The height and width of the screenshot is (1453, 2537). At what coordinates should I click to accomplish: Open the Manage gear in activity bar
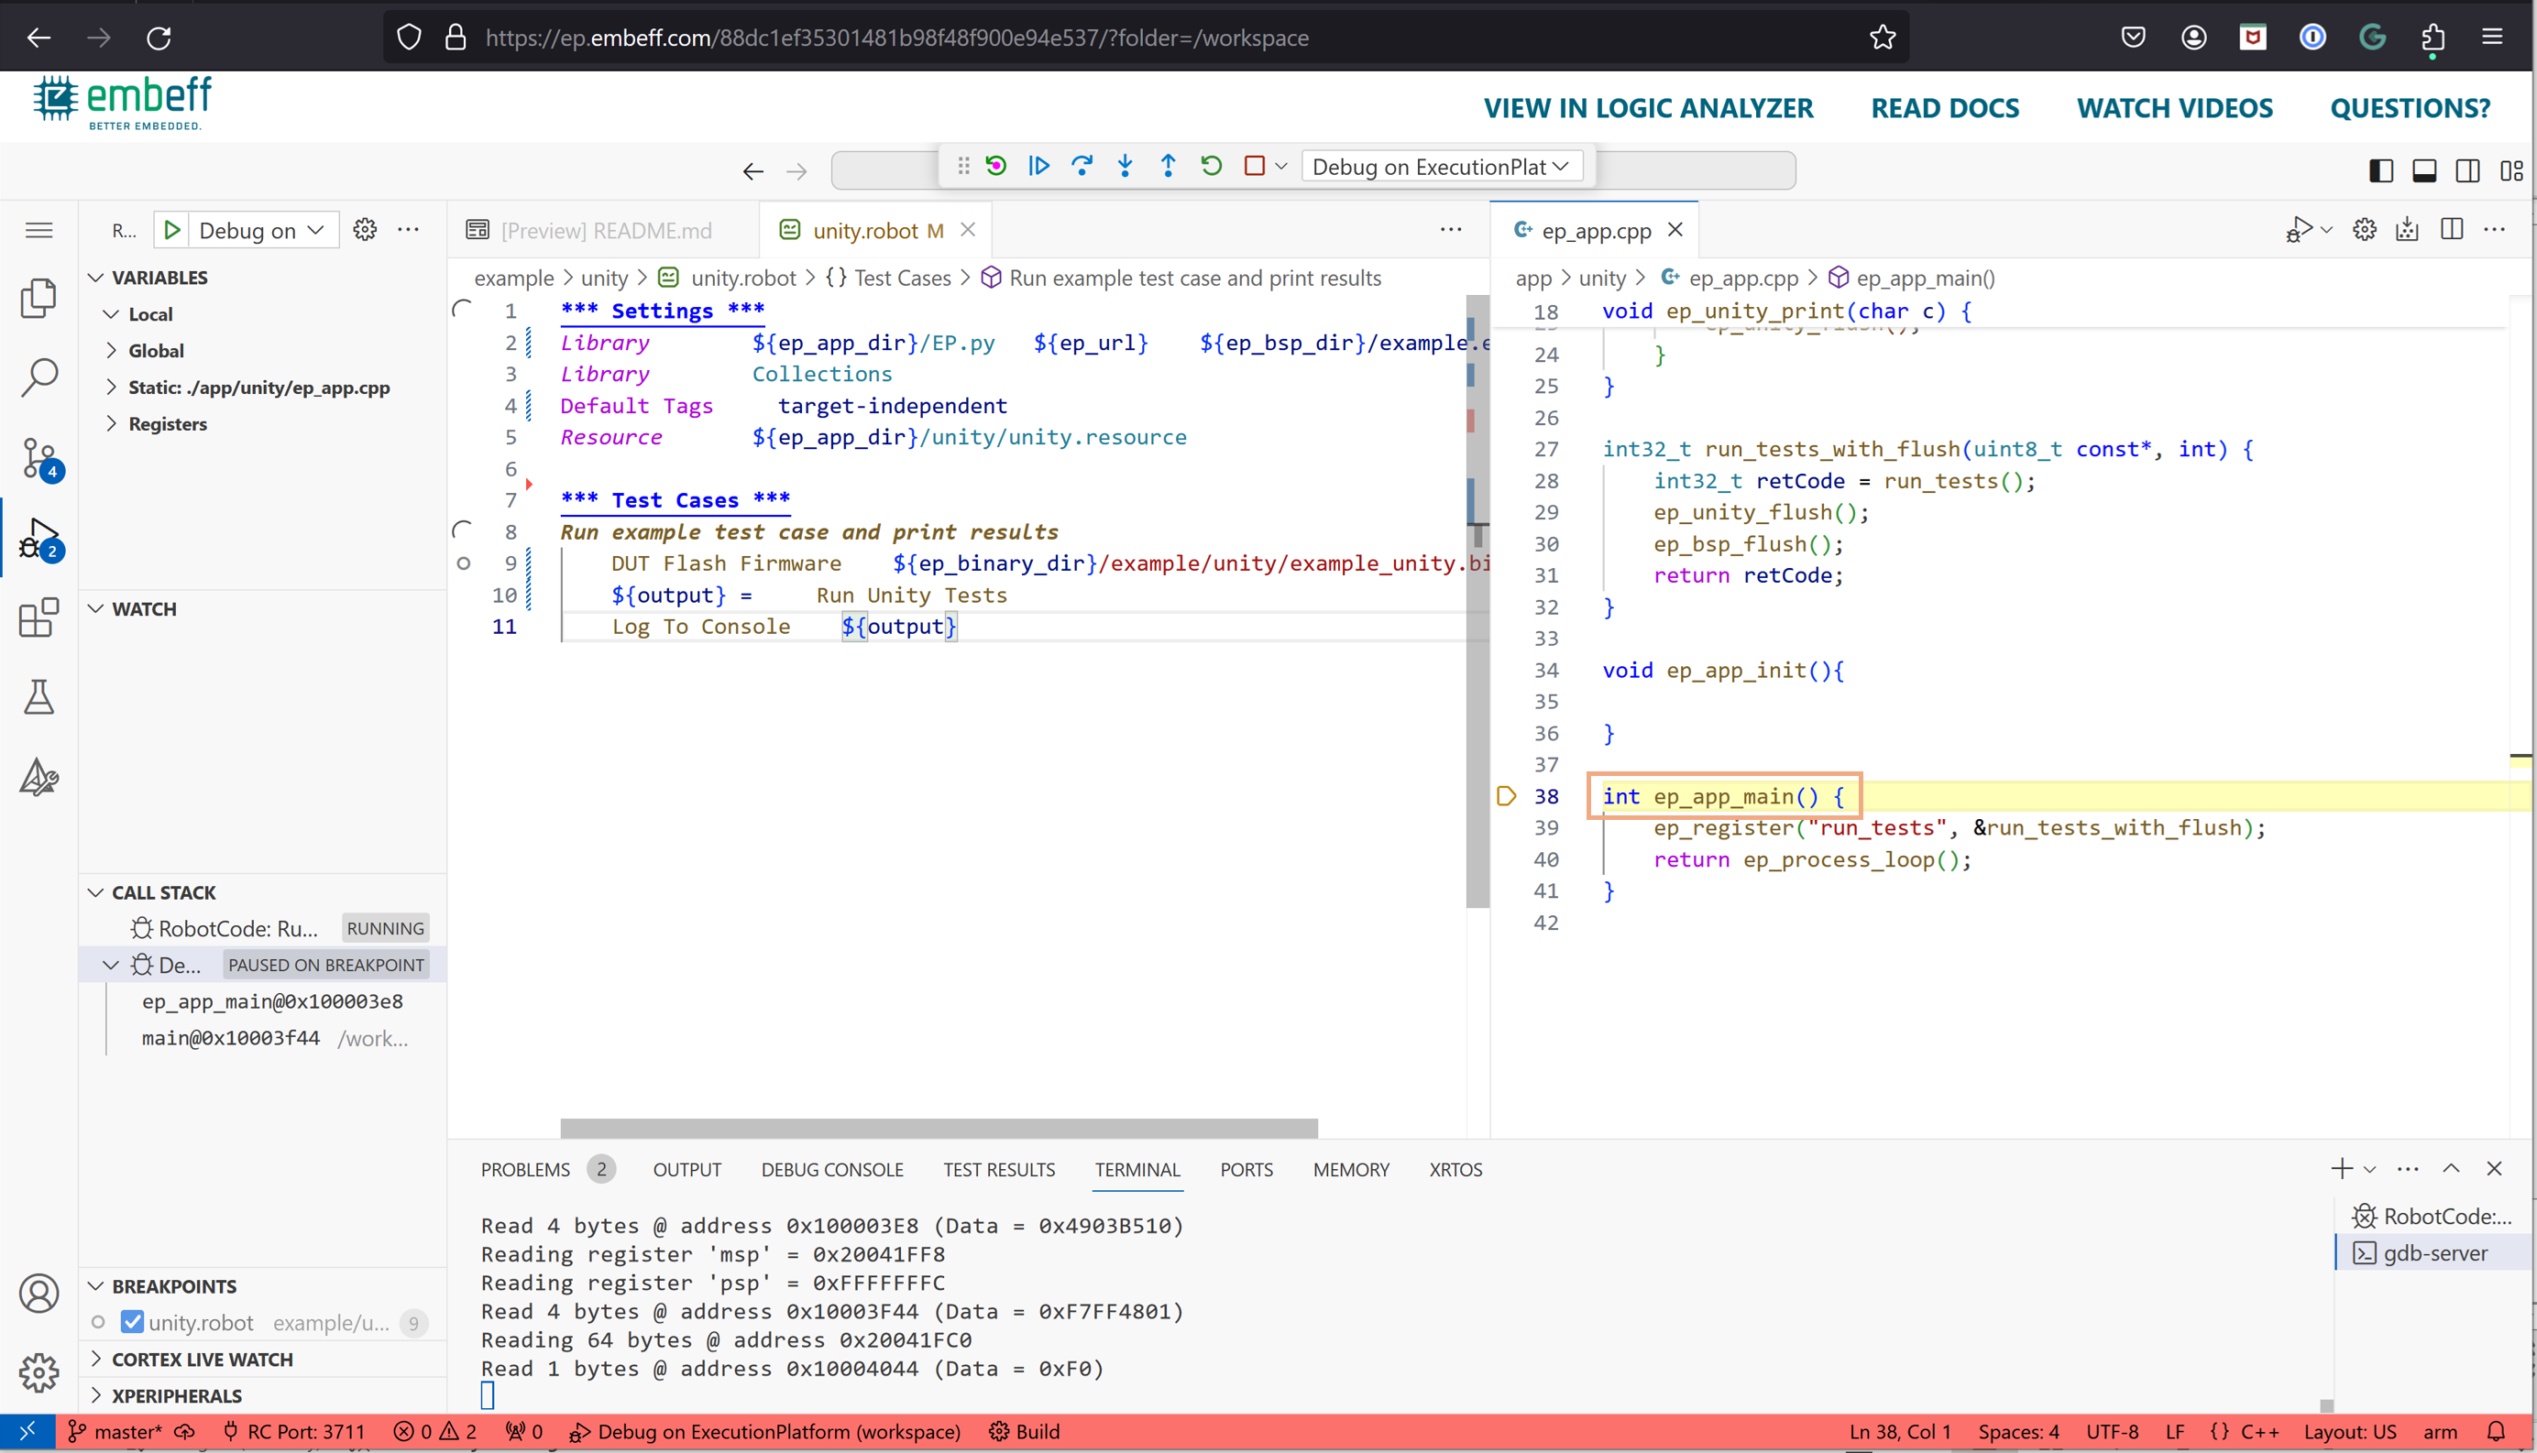tap(38, 1373)
